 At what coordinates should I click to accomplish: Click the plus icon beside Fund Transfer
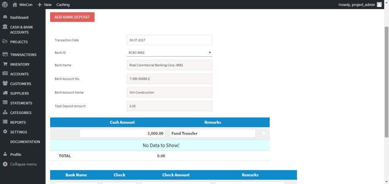click(264, 134)
